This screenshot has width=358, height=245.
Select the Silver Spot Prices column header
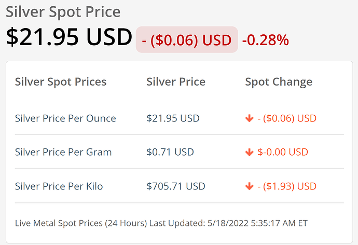point(61,81)
